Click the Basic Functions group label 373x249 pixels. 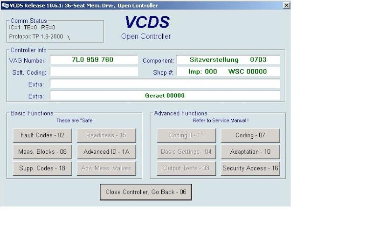pos(32,113)
